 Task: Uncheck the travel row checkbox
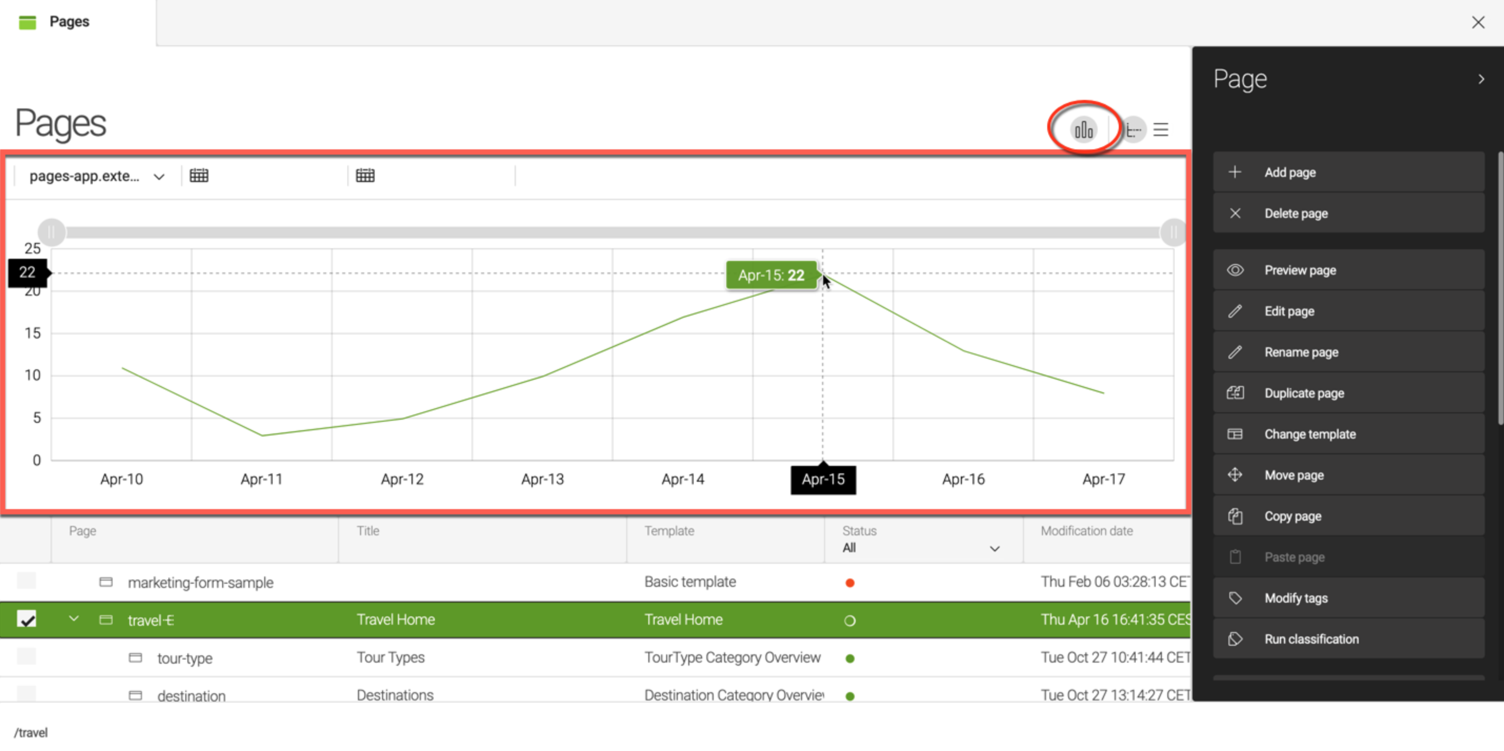coord(27,618)
